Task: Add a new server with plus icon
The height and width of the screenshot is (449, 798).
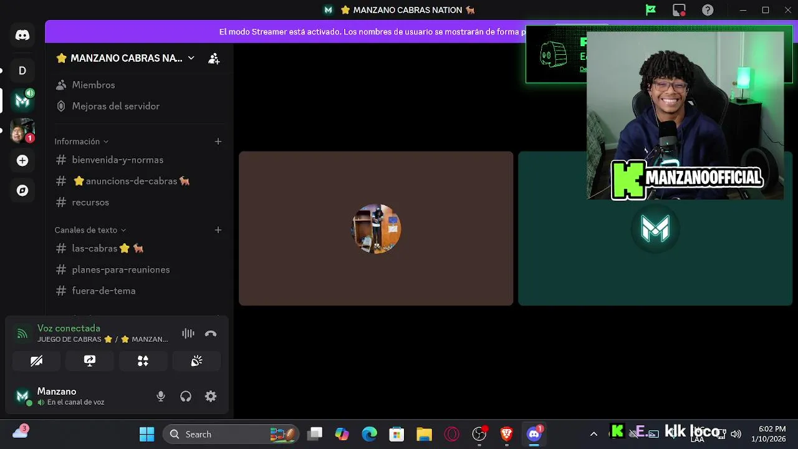Action: coord(22,160)
